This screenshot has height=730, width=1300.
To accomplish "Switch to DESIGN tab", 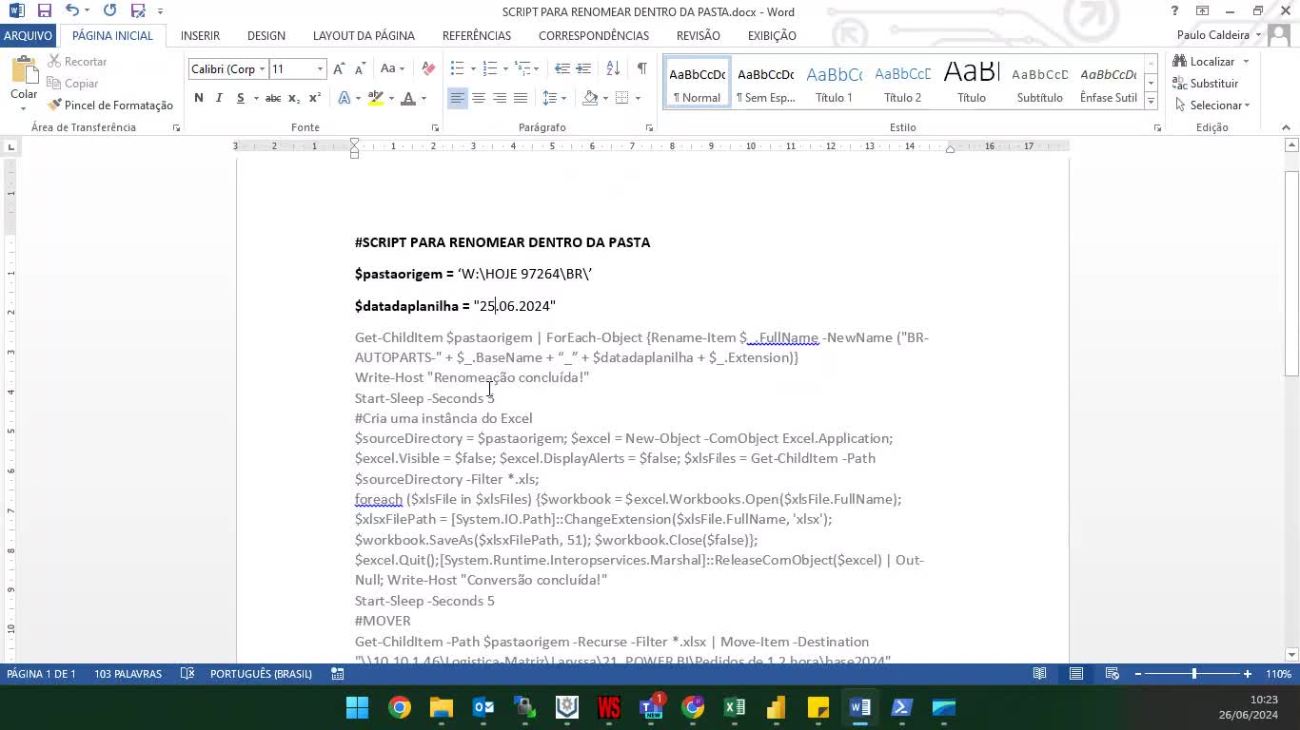I will (x=266, y=35).
